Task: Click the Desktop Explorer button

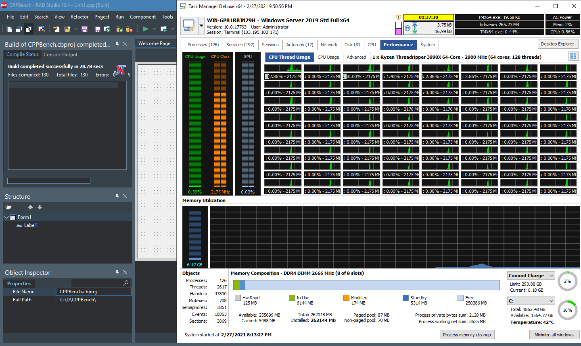Action: coord(558,44)
